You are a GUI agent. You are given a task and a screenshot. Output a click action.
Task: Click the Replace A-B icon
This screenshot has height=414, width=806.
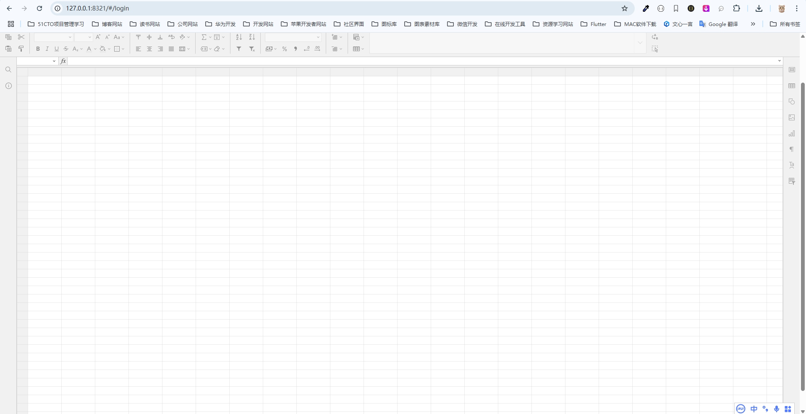pos(655,37)
